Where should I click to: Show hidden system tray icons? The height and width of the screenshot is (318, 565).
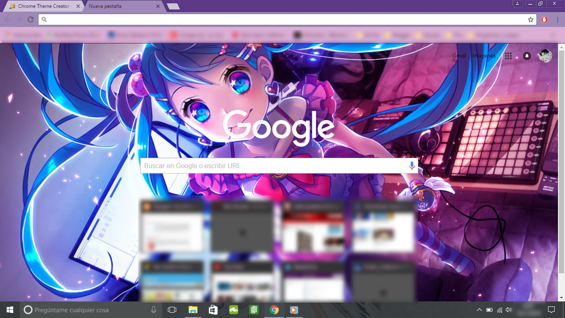click(x=479, y=310)
